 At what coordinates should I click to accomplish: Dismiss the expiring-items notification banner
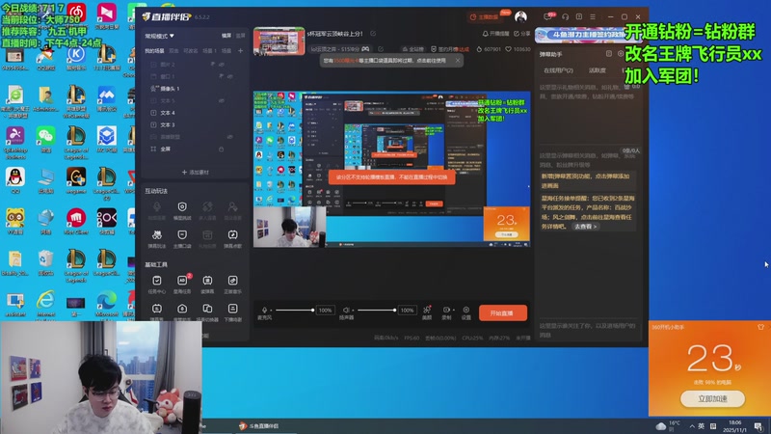click(457, 61)
